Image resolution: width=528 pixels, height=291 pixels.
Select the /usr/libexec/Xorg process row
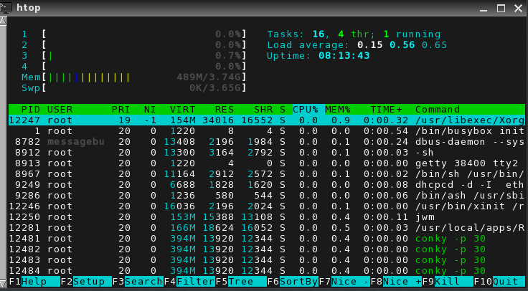267,120
